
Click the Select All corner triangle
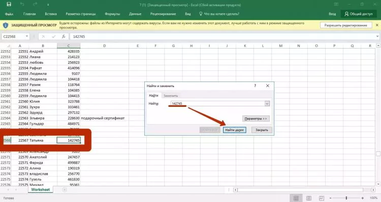[8, 46]
